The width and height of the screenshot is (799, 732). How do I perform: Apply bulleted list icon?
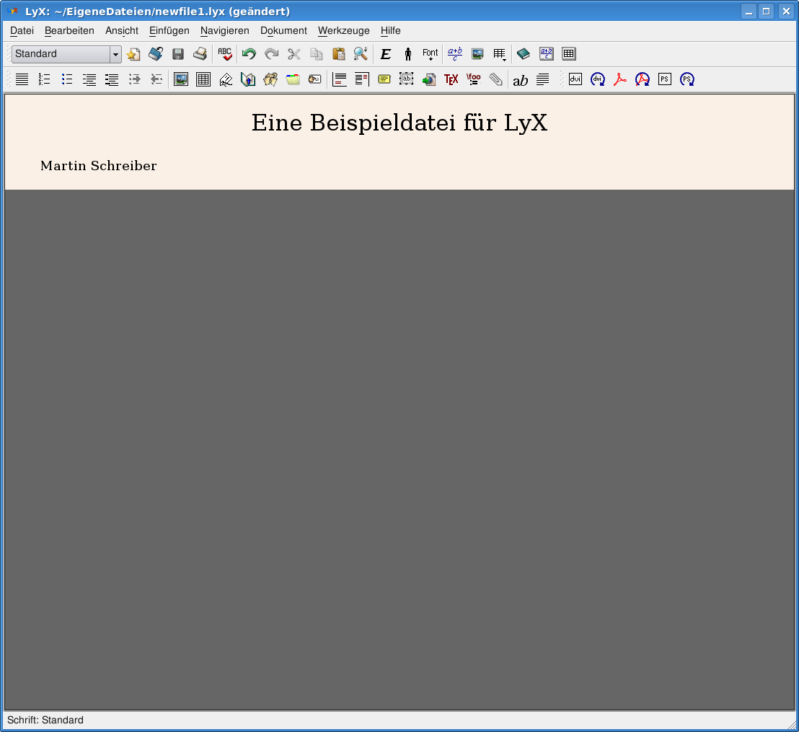tap(67, 79)
